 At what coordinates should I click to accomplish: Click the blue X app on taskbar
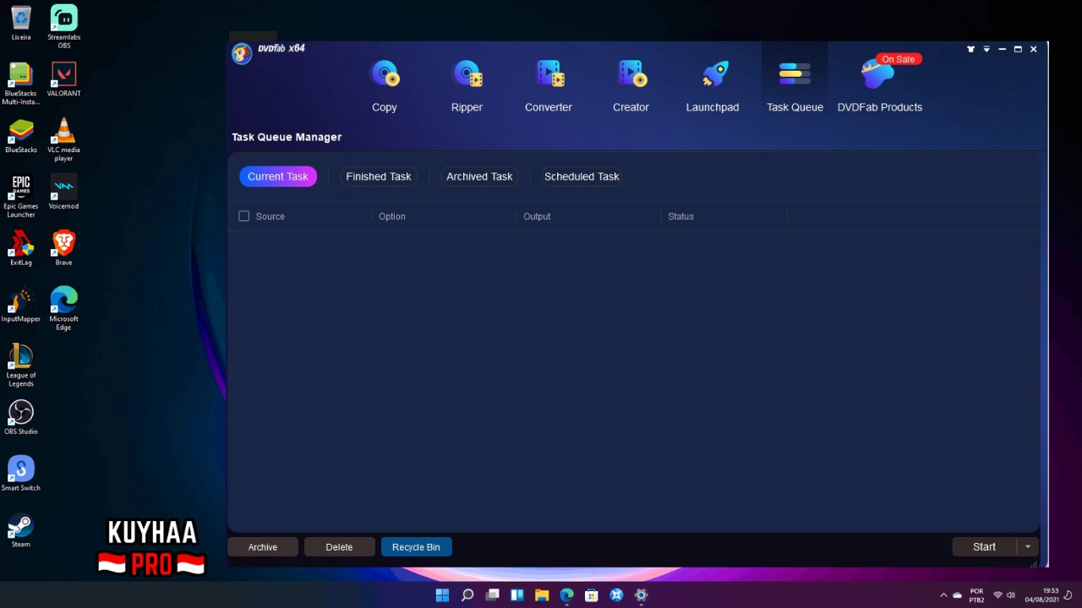pyautogui.click(x=617, y=595)
